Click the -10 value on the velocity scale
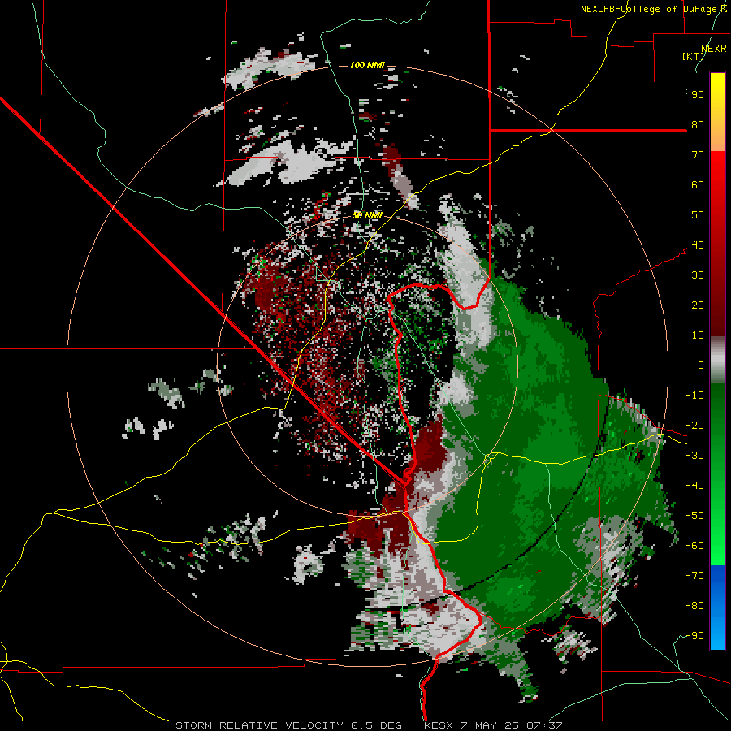 [694, 396]
